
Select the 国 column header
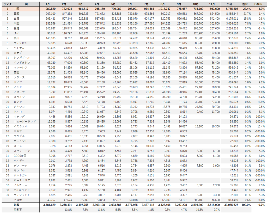[x=26, y=4]
